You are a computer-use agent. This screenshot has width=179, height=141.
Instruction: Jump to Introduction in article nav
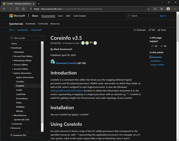coord(156,57)
